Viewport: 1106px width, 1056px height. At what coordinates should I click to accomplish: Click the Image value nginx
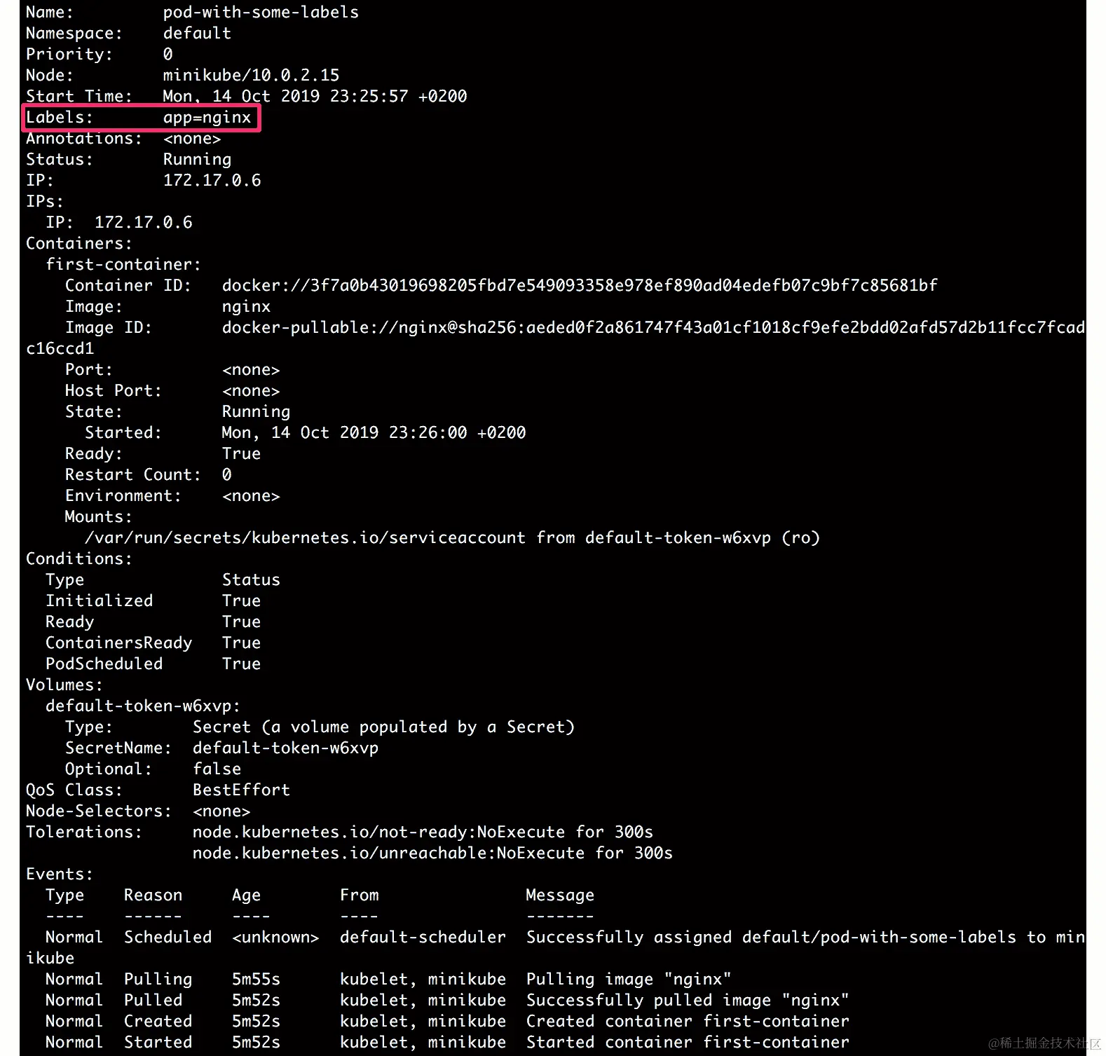click(246, 307)
